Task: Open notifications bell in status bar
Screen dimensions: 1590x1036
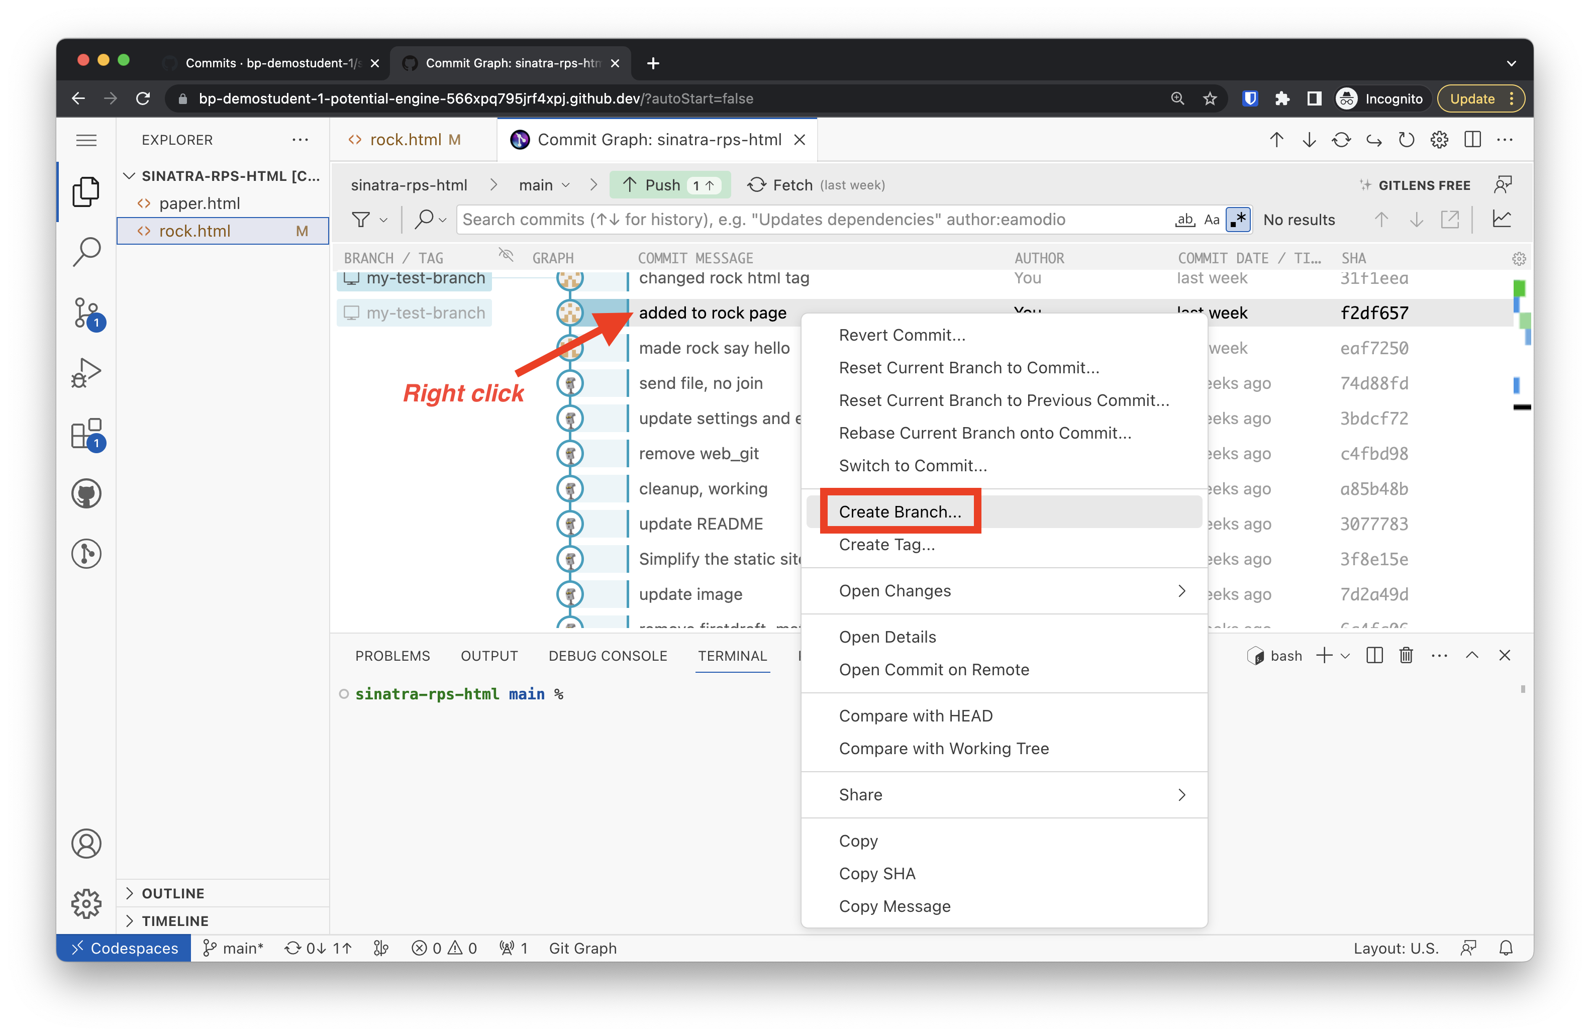Action: click(1506, 948)
